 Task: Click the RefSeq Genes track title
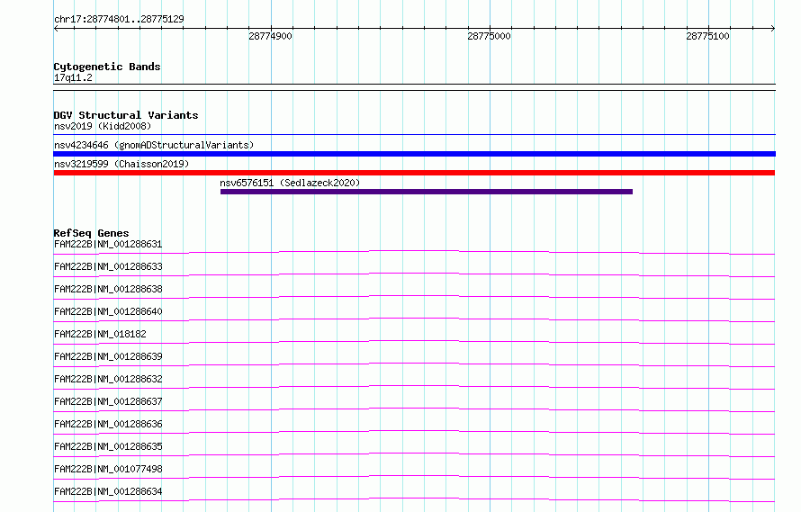coord(92,233)
